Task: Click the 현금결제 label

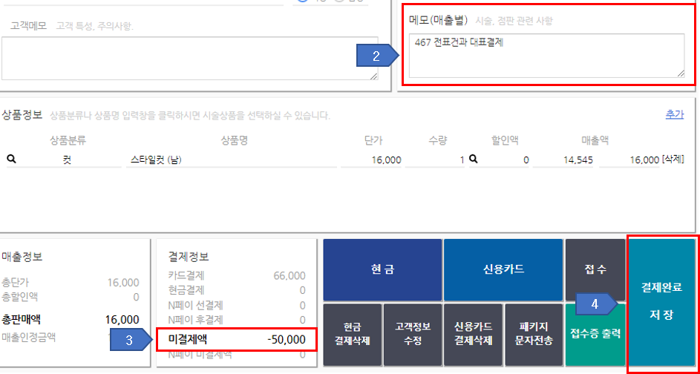Action: click(186, 290)
